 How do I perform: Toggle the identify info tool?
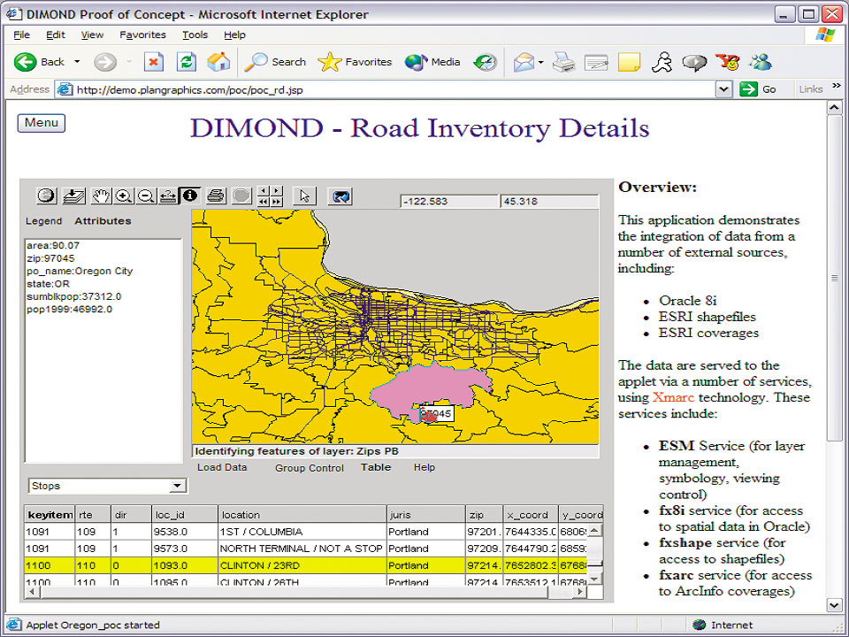[190, 196]
